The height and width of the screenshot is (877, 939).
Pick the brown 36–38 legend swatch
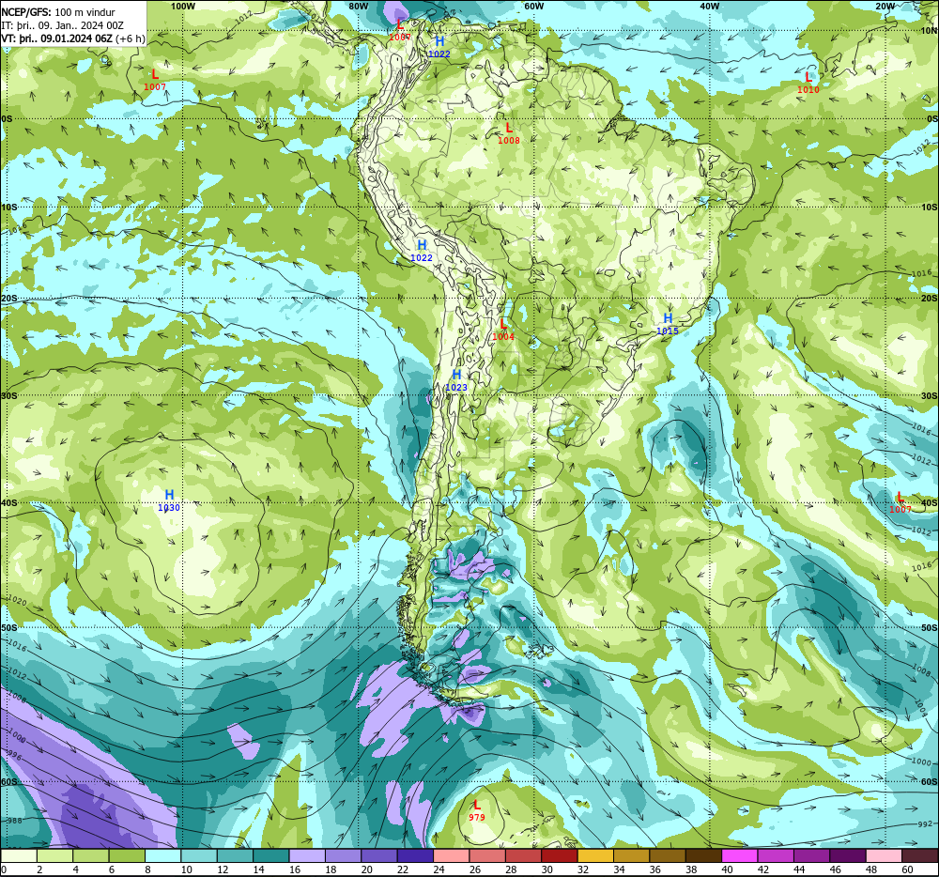(x=668, y=856)
